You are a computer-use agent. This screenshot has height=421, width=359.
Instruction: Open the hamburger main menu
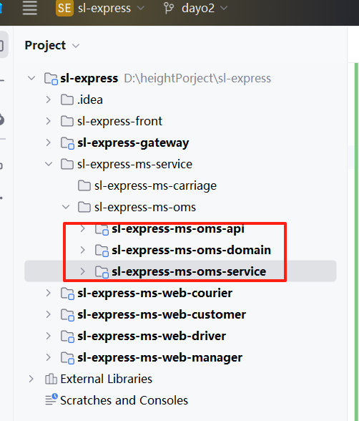(29, 8)
